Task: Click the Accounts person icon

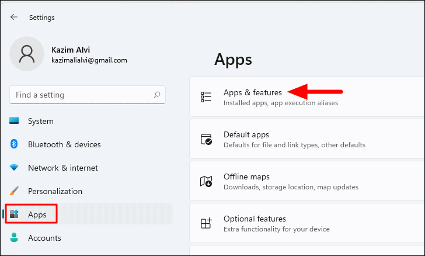Action: click(14, 237)
